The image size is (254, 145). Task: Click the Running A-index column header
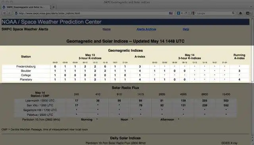pyautogui.click(x=239, y=56)
